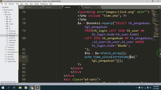Open index.php listed below db_pengaduan.sql
Viewport: 161px width, 90px height.
10,54
